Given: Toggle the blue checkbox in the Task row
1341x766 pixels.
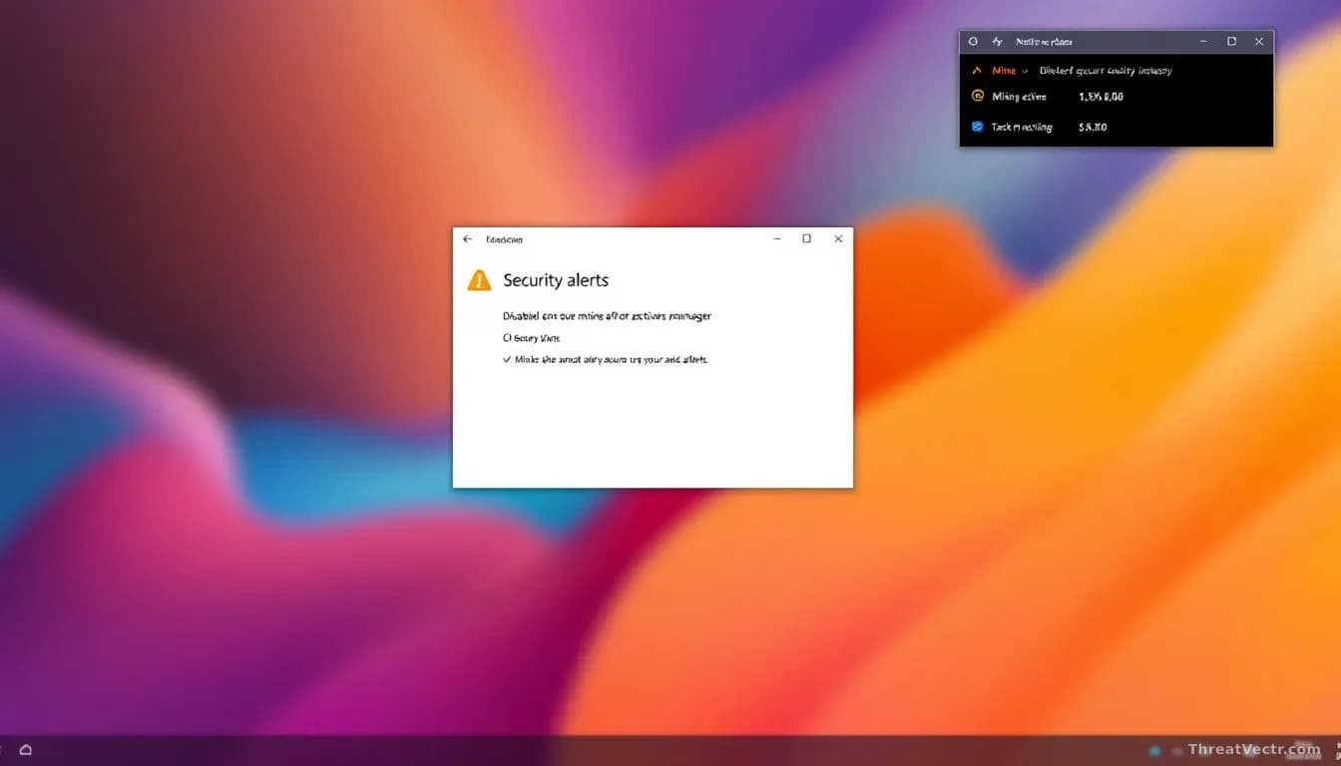Looking at the screenshot, I should (977, 127).
